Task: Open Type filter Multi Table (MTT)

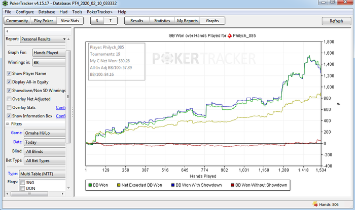Action: pos(42,174)
